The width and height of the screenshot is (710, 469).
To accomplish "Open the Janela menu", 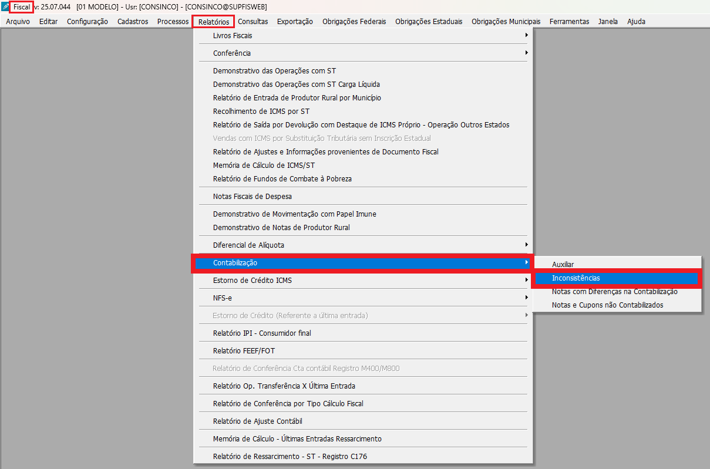I will pos(608,22).
